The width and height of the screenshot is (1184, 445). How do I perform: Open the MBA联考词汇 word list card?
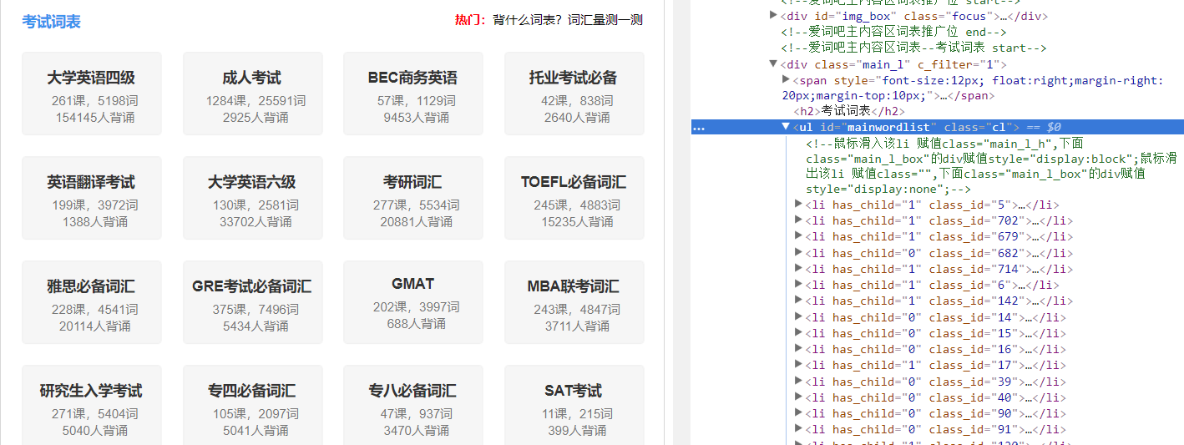[x=574, y=302]
